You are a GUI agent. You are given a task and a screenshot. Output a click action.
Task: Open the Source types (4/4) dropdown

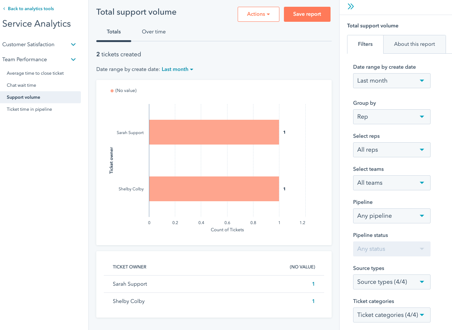click(x=391, y=282)
